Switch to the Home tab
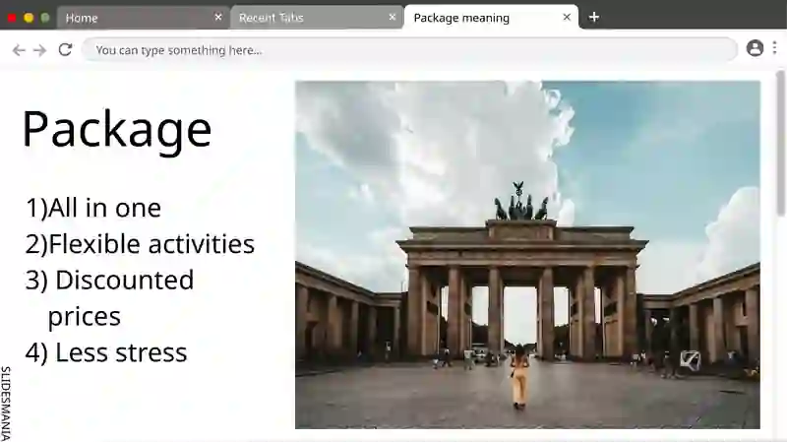Image resolution: width=787 pixels, height=442 pixels. coord(143,18)
